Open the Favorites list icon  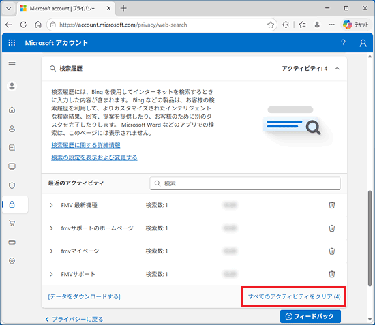click(302, 25)
